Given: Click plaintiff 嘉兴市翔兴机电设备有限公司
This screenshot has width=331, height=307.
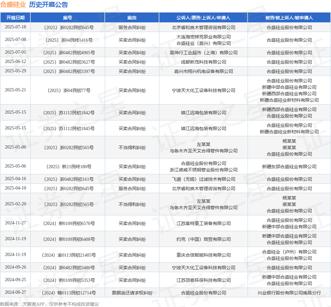Looking at the screenshot, I should [204, 71].
